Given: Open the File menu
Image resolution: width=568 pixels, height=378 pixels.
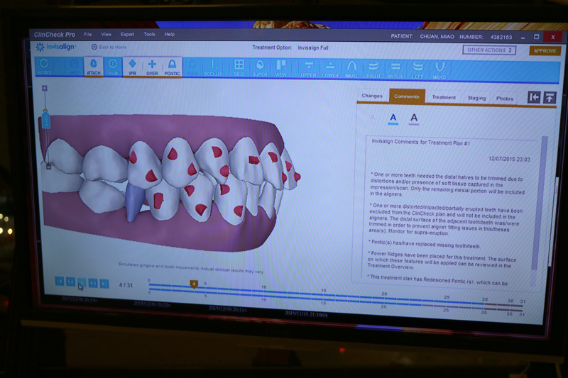Looking at the screenshot, I should pos(87,34).
